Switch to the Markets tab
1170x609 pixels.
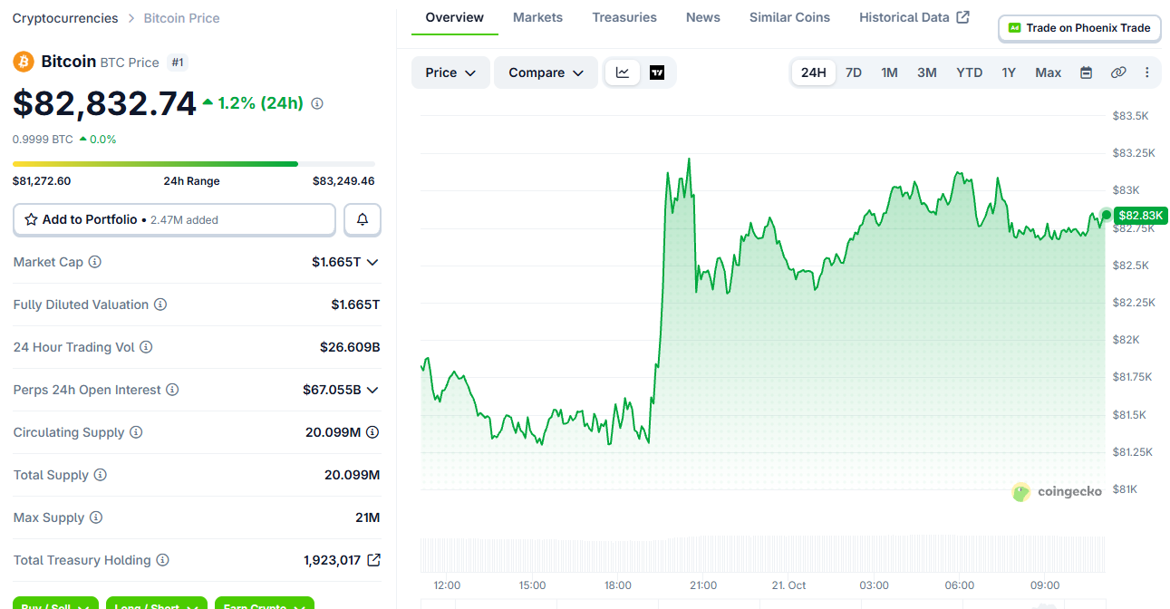(537, 17)
